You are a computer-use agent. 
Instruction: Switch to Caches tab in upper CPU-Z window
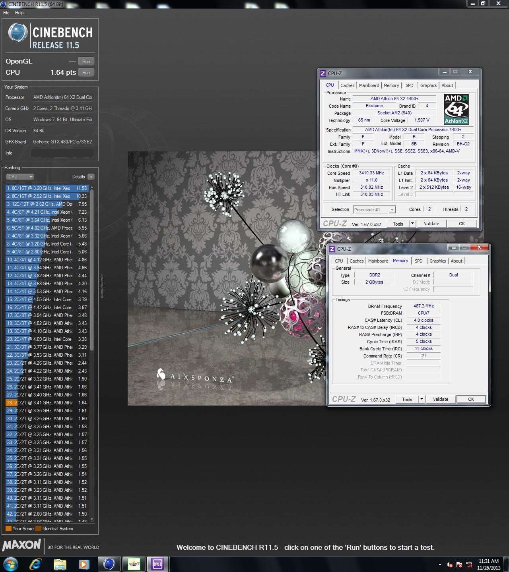[x=347, y=85]
